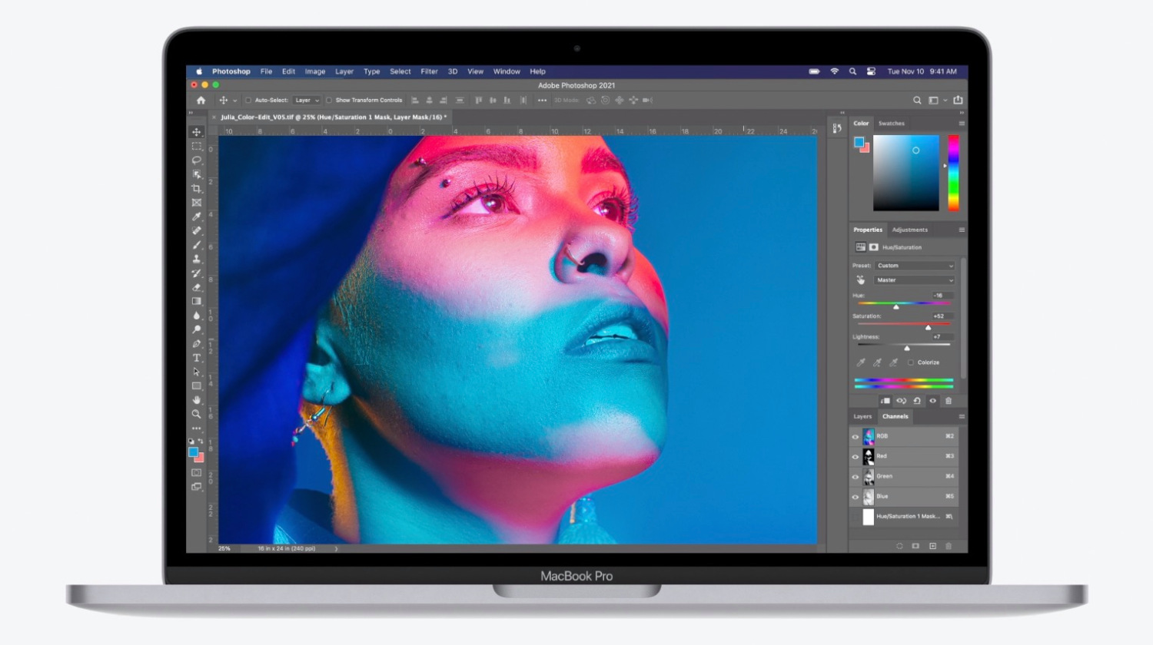Open the Channels panel options menu
This screenshot has height=645, width=1153.
pyautogui.click(x=962, y=417)
